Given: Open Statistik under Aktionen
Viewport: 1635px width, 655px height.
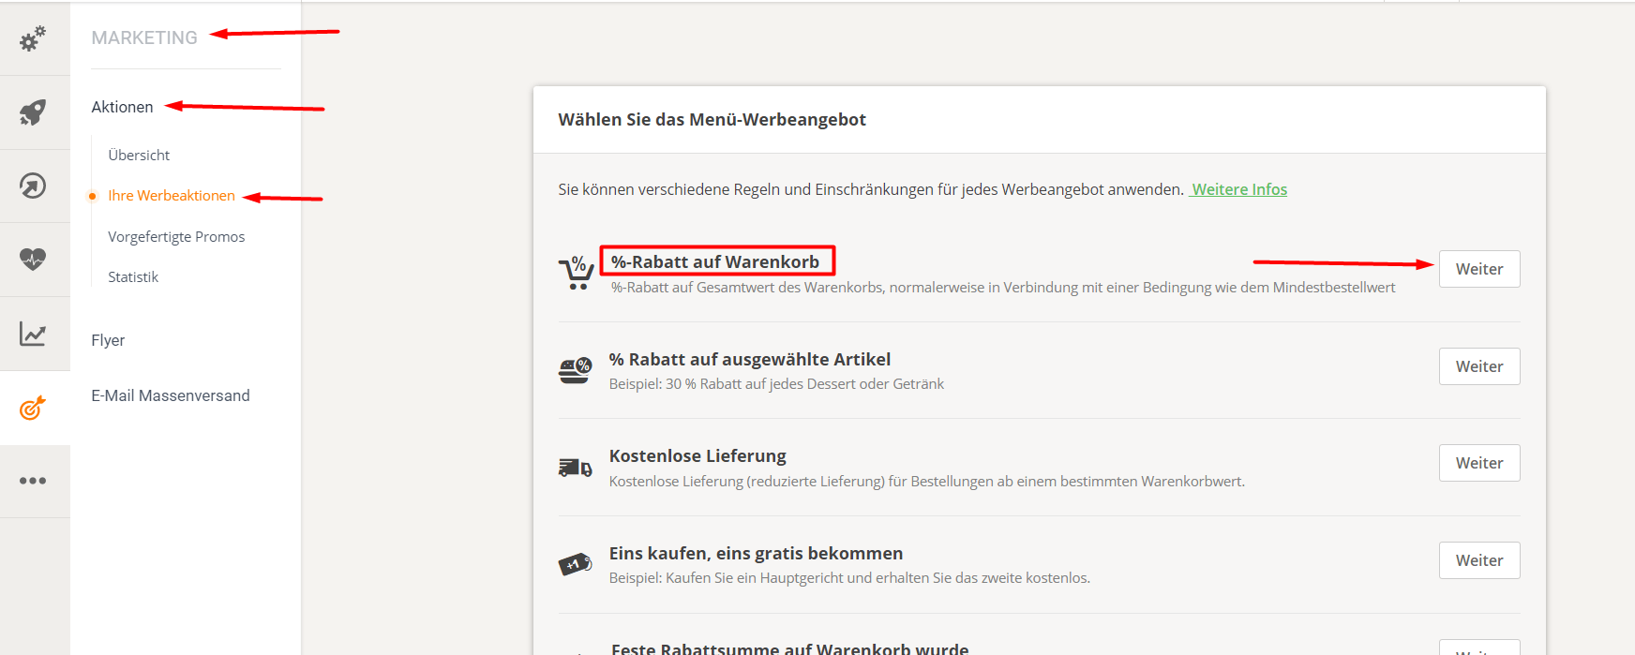Looking at the screenshot, I should click(x=133, y=276).
